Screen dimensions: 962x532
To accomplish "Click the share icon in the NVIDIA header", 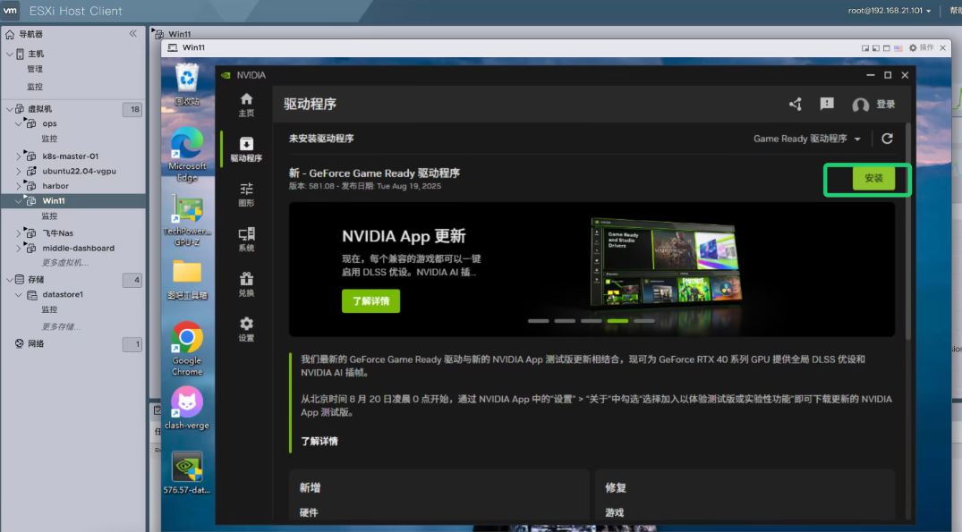I will (796, 105).
